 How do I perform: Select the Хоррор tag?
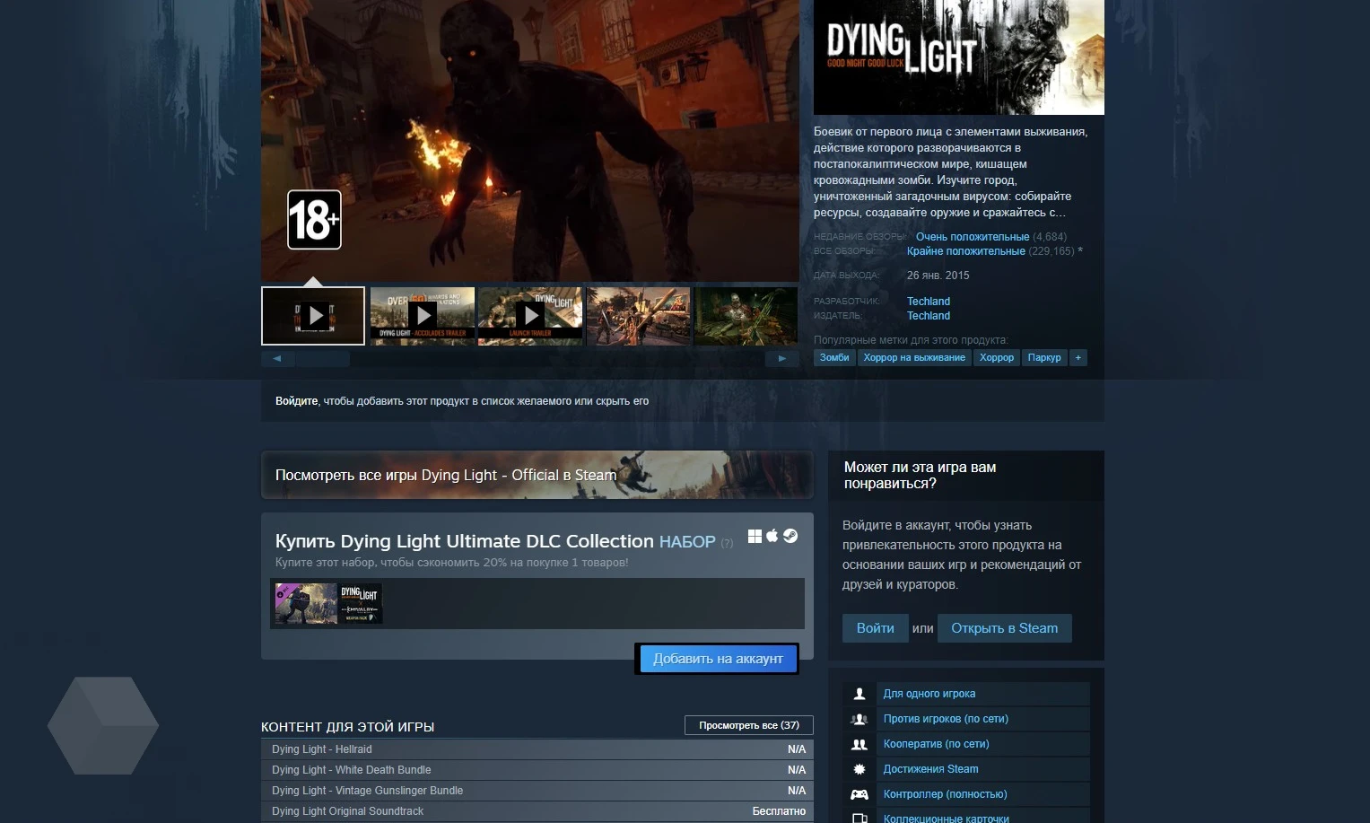tap(997, 357)
